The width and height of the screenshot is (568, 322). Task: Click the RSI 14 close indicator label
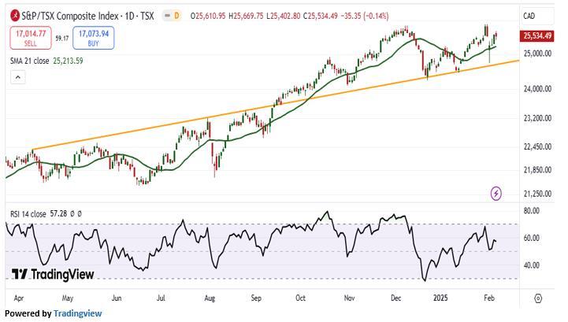coord(28,214)
